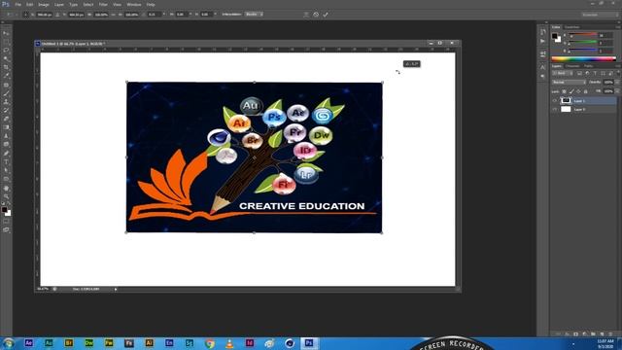Pick a color from the spectrum ramp

tap(583, 58)
